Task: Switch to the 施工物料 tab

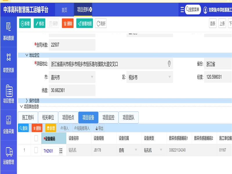Action: click(28, 117)
